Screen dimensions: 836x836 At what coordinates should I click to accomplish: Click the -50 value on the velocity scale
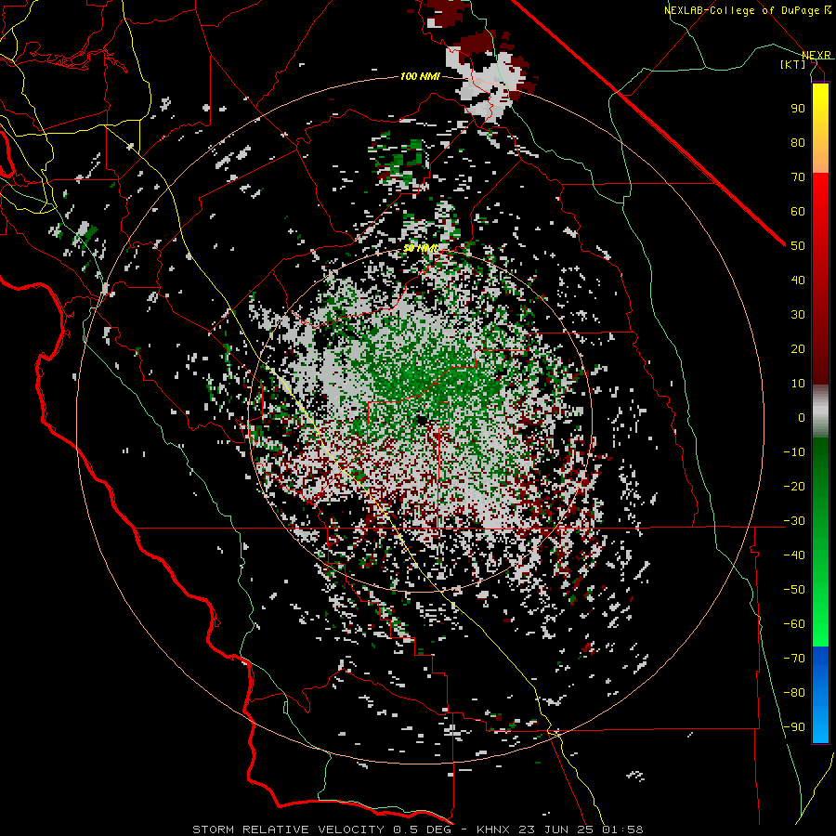(x=794, y=590)
